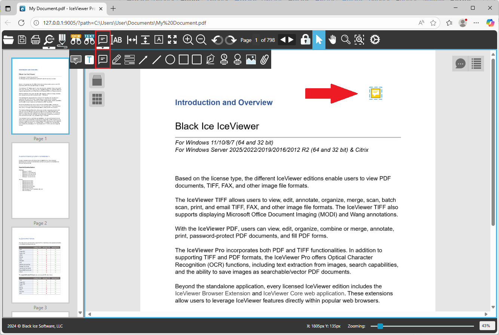Click the browser back button

[x=8, y=23]
